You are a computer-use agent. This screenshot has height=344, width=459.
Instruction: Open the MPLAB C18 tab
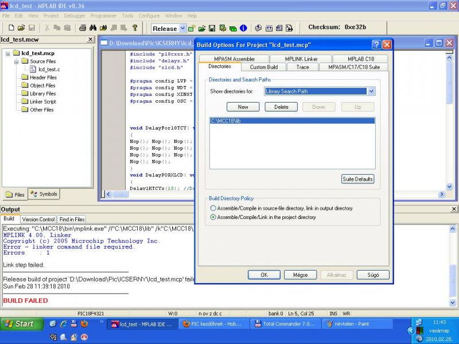click(361, 59)
